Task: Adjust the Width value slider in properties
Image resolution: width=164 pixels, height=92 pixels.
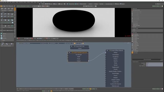Action: coord(155,64)
